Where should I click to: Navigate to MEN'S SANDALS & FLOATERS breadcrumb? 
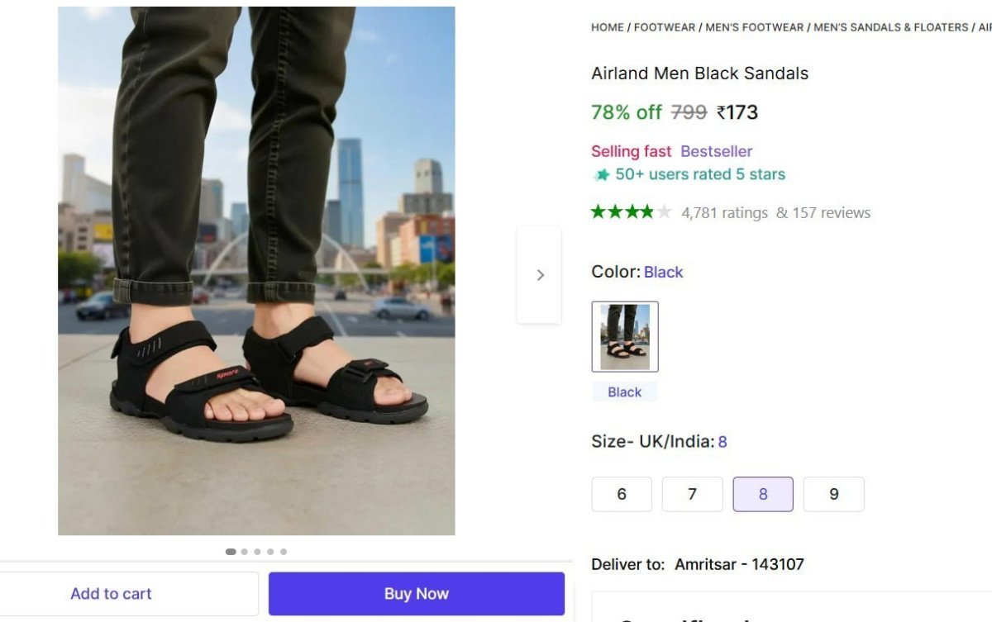point(890,27)
